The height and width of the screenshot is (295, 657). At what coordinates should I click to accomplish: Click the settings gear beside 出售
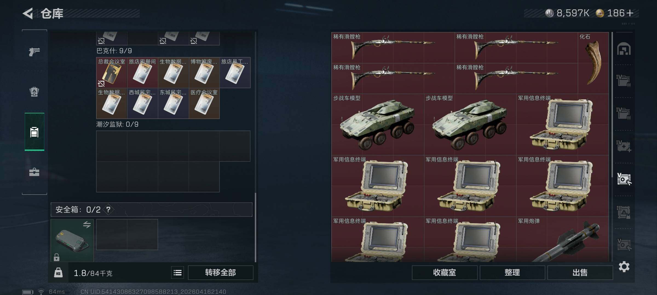[624, 267]
